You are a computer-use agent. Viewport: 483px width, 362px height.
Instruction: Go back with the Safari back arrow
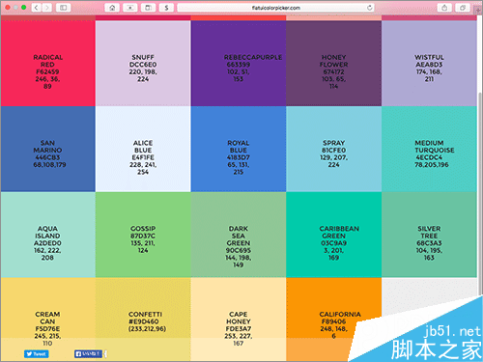[x=37, y=8]
